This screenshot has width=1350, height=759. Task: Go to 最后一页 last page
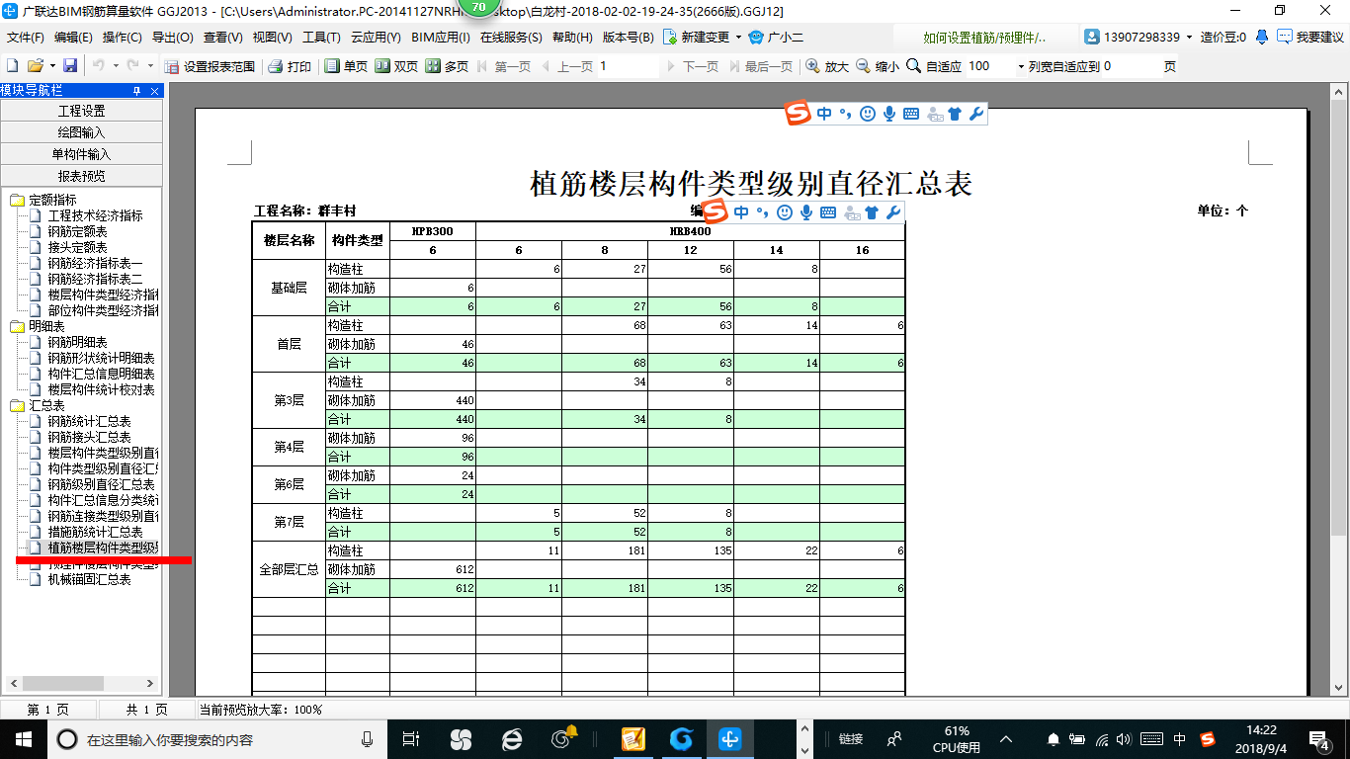pos(761,66)
